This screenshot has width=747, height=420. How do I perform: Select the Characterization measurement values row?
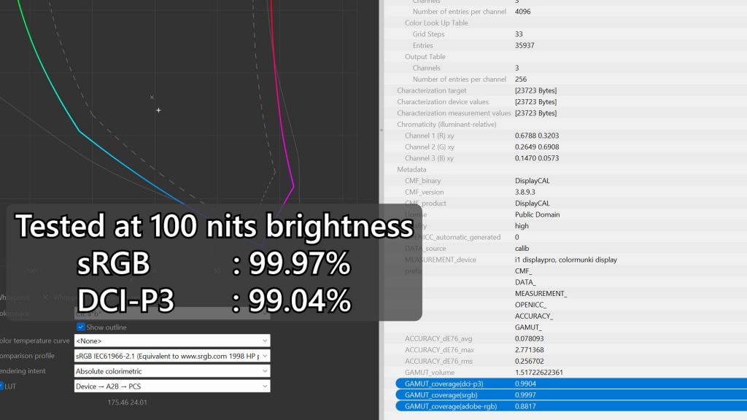click(565, 113)
